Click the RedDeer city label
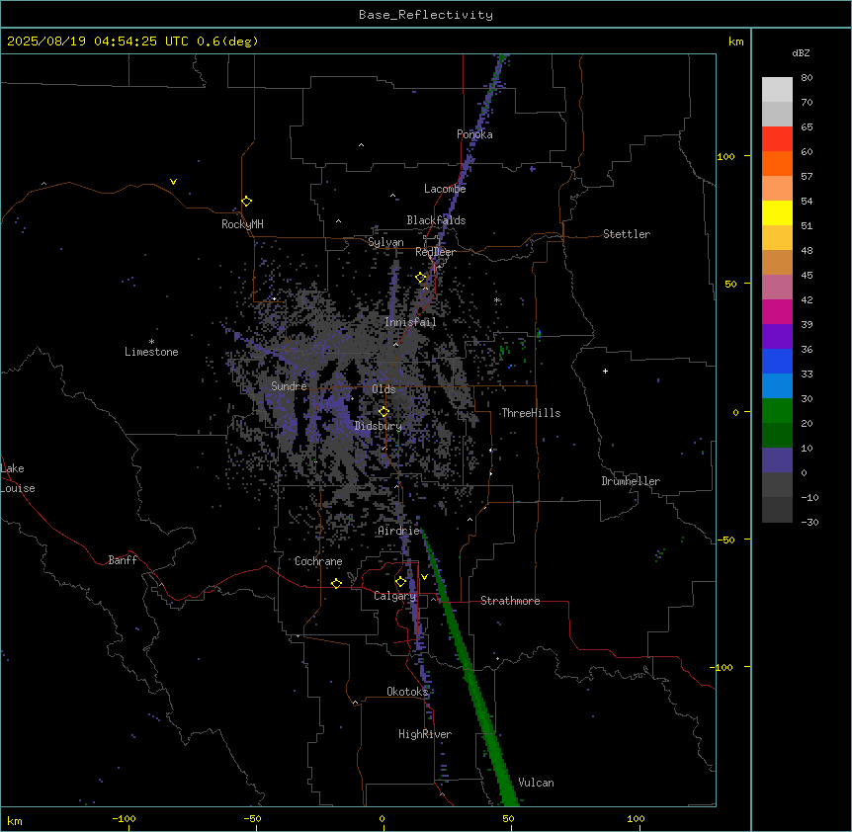Image resolution: width=852 pixels, height=832 pixels. [x=436, y=252]
